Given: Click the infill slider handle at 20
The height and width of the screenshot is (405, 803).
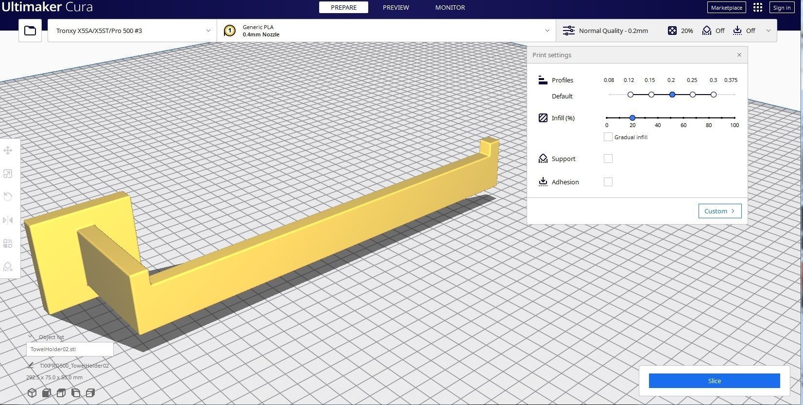Looking at the screenshot, I should pyautogui.click(x=632, y=118).
